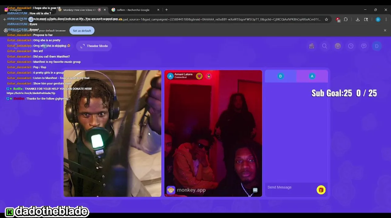Dismiss the default browser notification bar
The image size is (391, 218).
385,31
